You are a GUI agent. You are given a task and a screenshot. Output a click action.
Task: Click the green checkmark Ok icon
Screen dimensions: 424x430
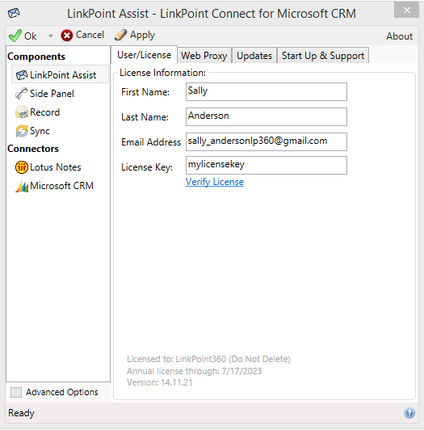pyautogui.click(x=15, y=36)
